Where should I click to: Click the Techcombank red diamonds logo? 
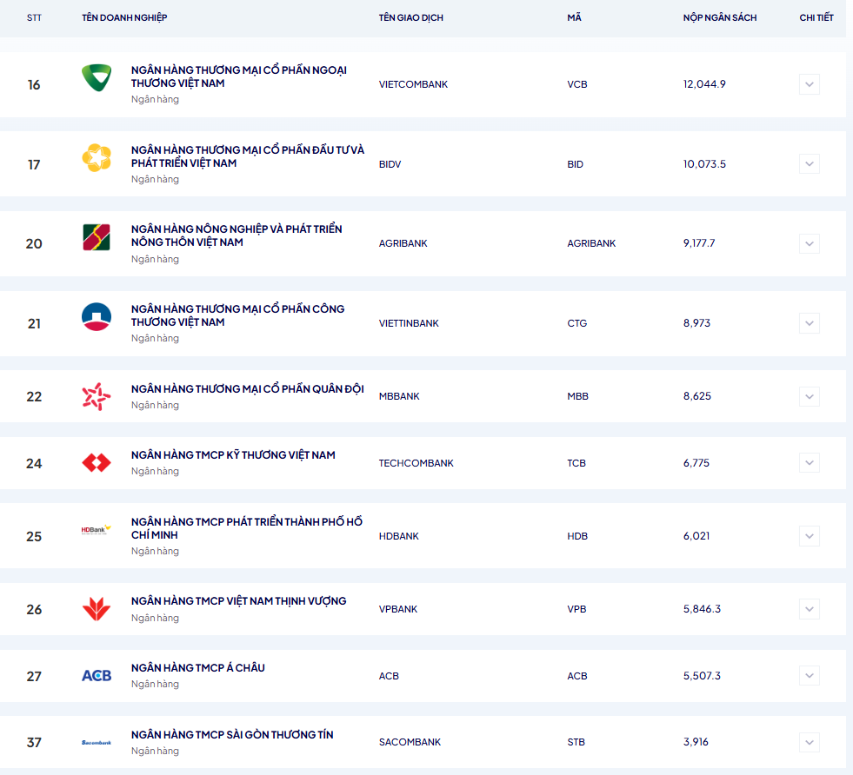point(97,463)
